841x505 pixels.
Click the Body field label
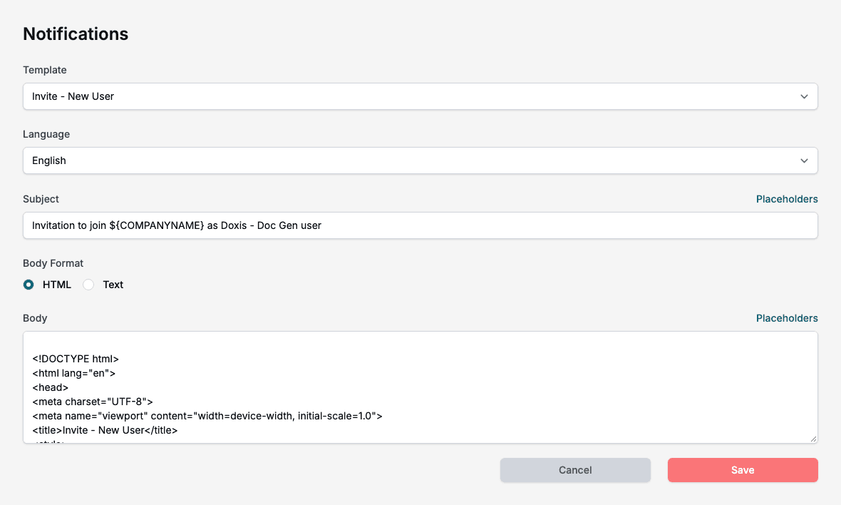coord(35,318)
